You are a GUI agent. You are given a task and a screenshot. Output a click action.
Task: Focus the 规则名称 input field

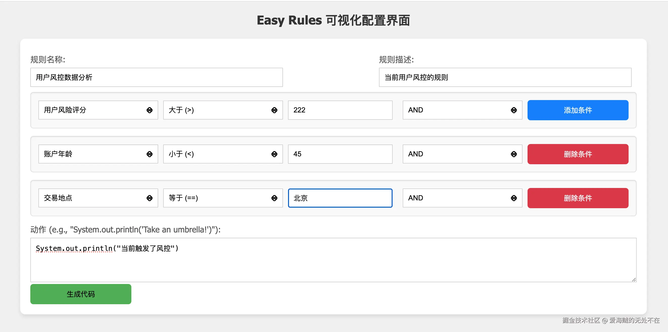[x=156, y=77]
